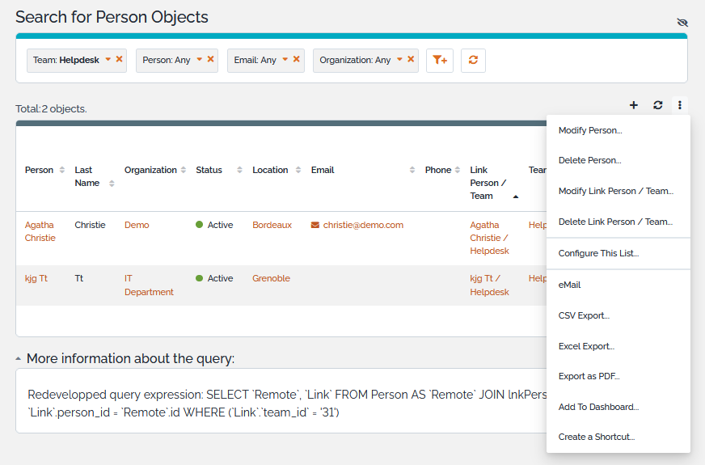The width and height of the screenshot is (705, 465).
Task: Remove the Organization: Any filter
Action: [x=411, y=59]
